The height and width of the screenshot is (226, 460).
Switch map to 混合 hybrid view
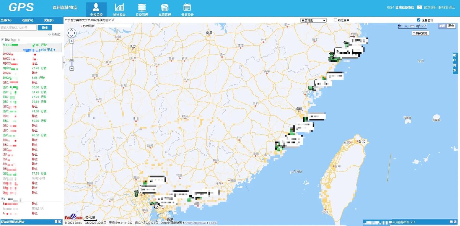coord(451,26)
